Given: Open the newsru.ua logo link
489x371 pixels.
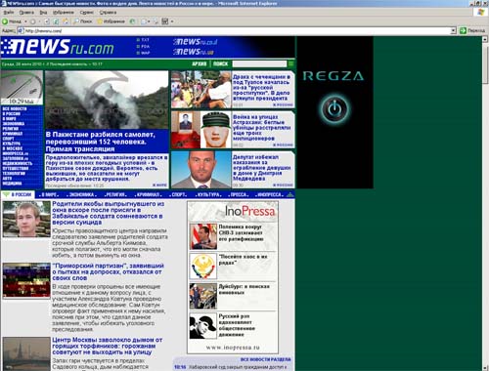Looking at the screenshot, I should tap(194, 52).
